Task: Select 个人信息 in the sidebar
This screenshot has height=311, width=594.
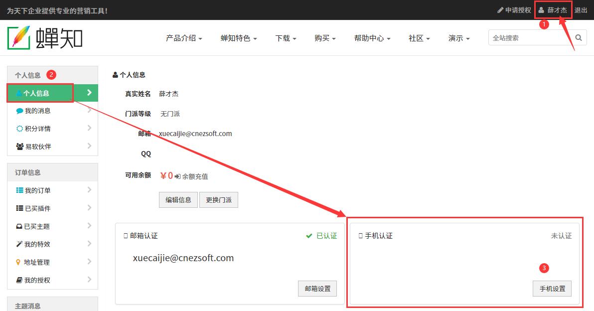Action: coord(53,93)
